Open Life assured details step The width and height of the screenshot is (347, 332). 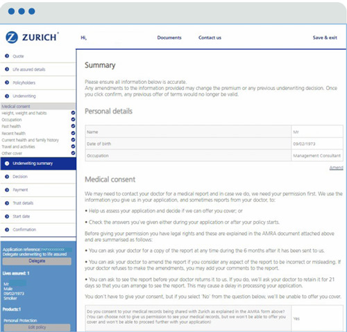(38, 69)
